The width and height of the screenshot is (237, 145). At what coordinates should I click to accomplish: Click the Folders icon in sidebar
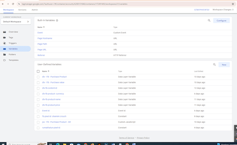(5, 54)
